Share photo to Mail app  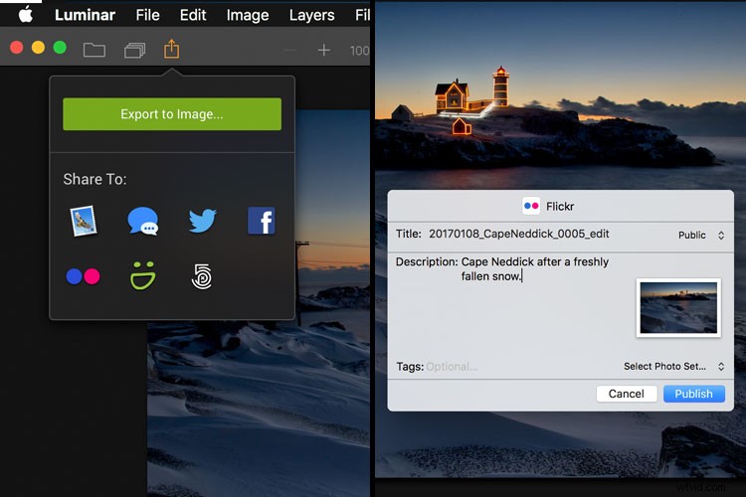[x=83, y=221]
